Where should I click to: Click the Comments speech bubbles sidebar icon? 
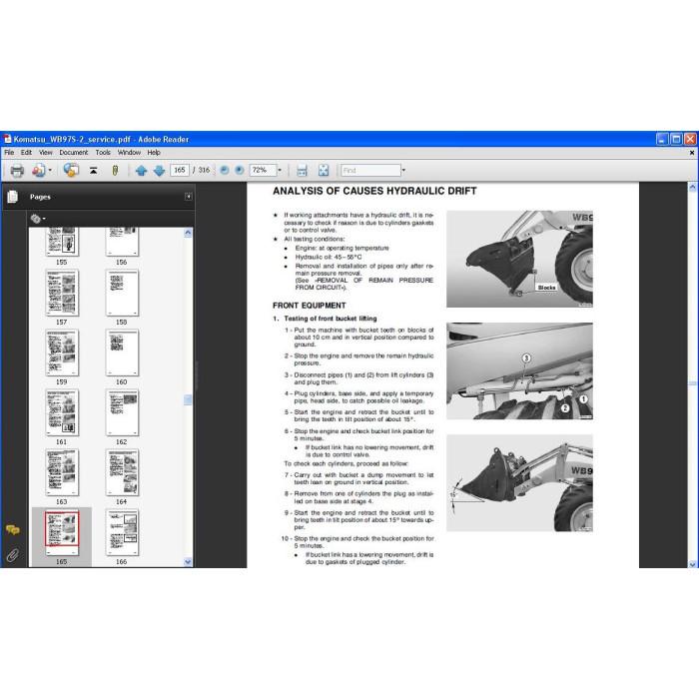[12, 529]
